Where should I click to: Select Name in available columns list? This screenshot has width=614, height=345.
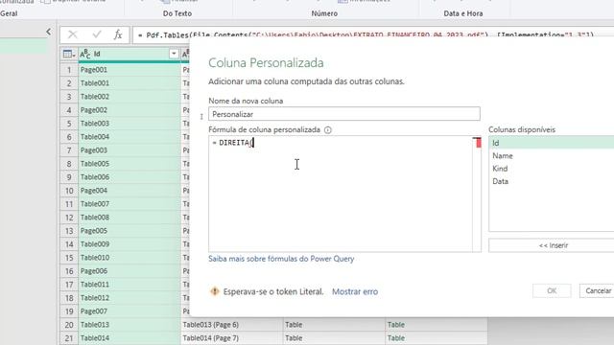(552, 155)
